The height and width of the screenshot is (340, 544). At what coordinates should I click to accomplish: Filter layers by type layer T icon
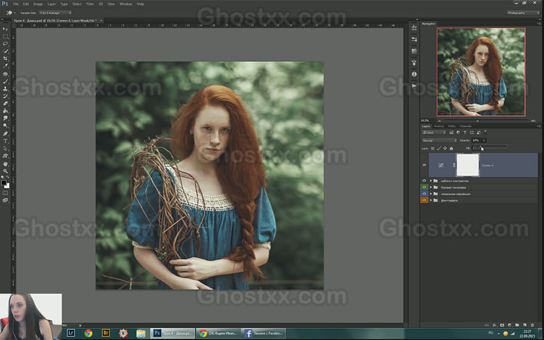tap(465, 132)
